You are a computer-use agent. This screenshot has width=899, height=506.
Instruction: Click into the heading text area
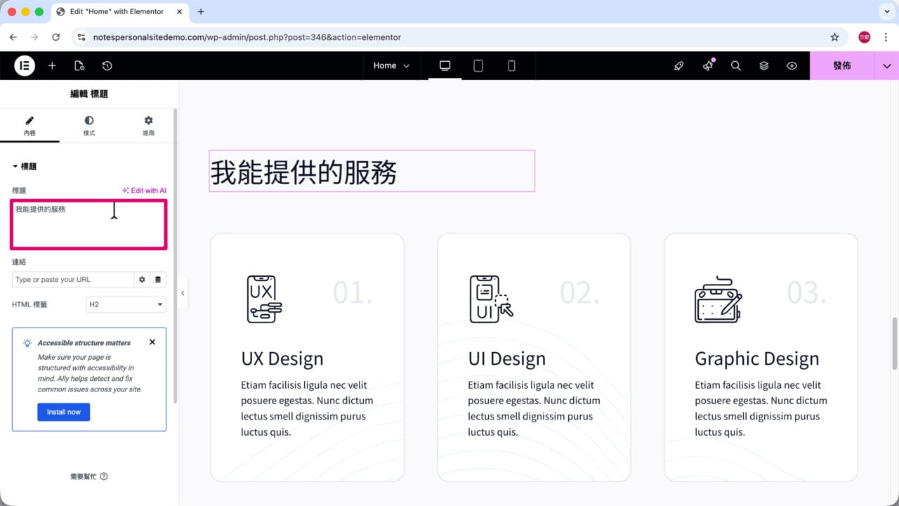tap(88, 224)
